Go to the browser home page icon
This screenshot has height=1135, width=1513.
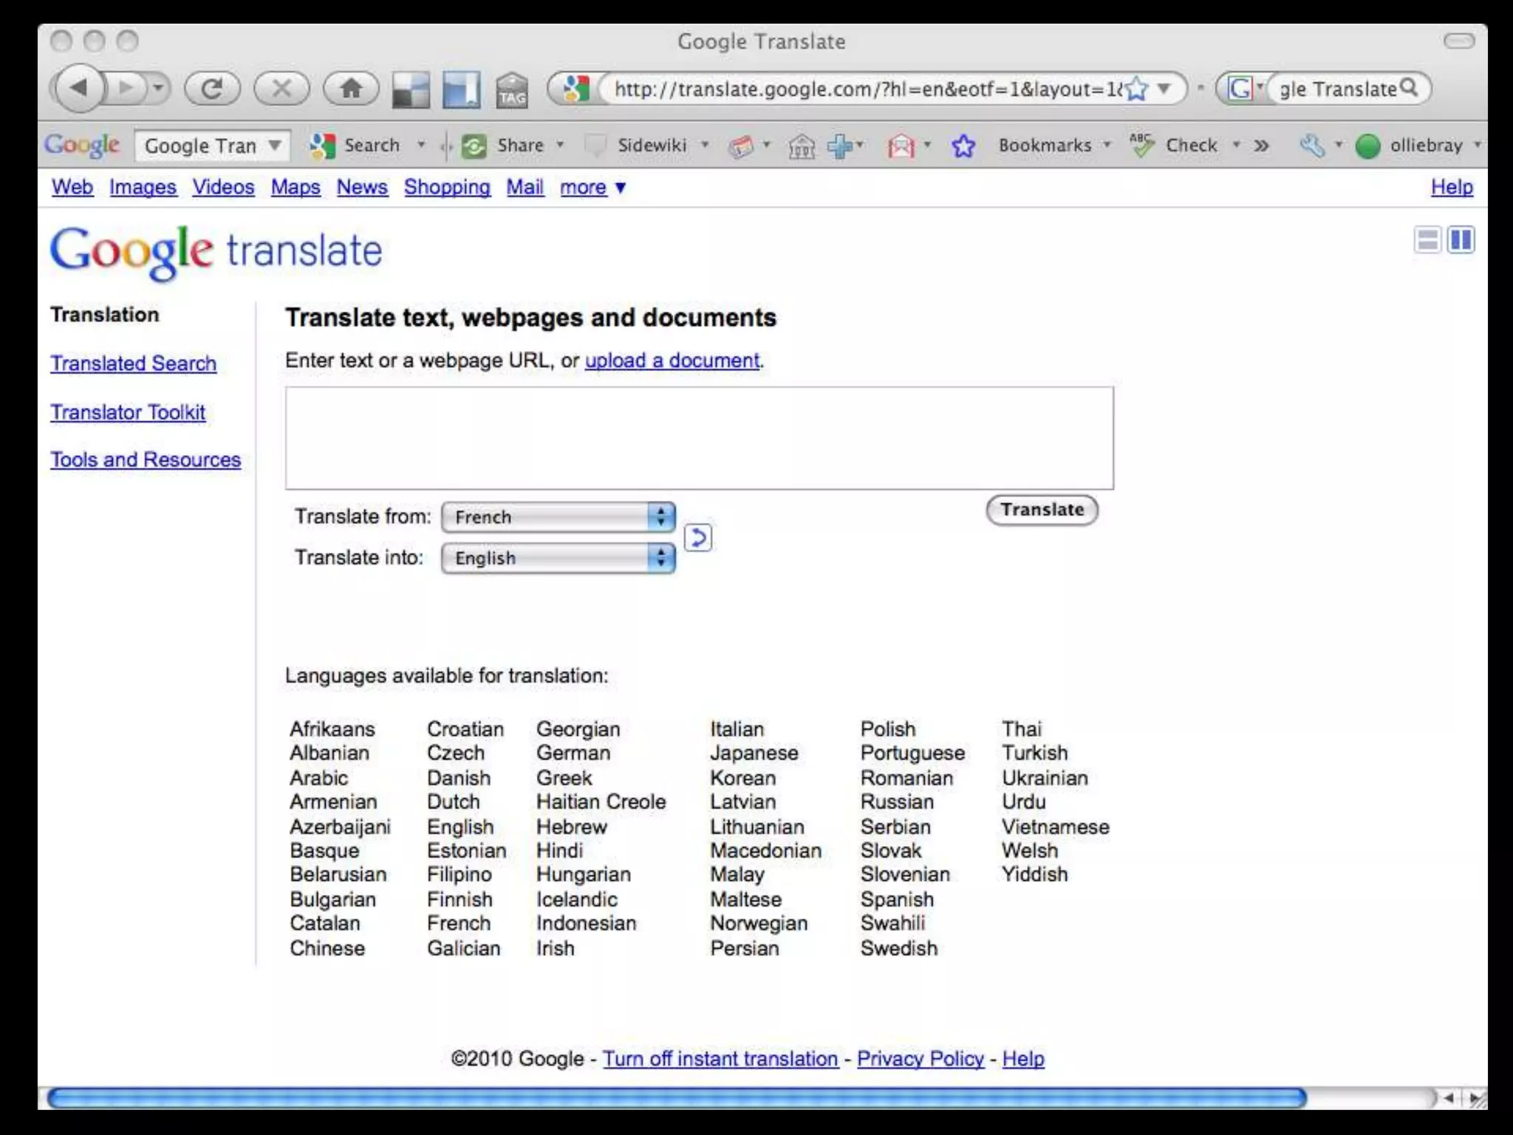(x=351, y=89)
